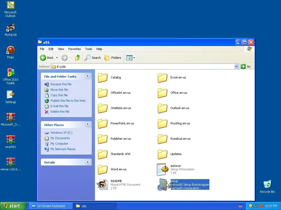Open Search in the toolbar

click(x=93, y=58)
